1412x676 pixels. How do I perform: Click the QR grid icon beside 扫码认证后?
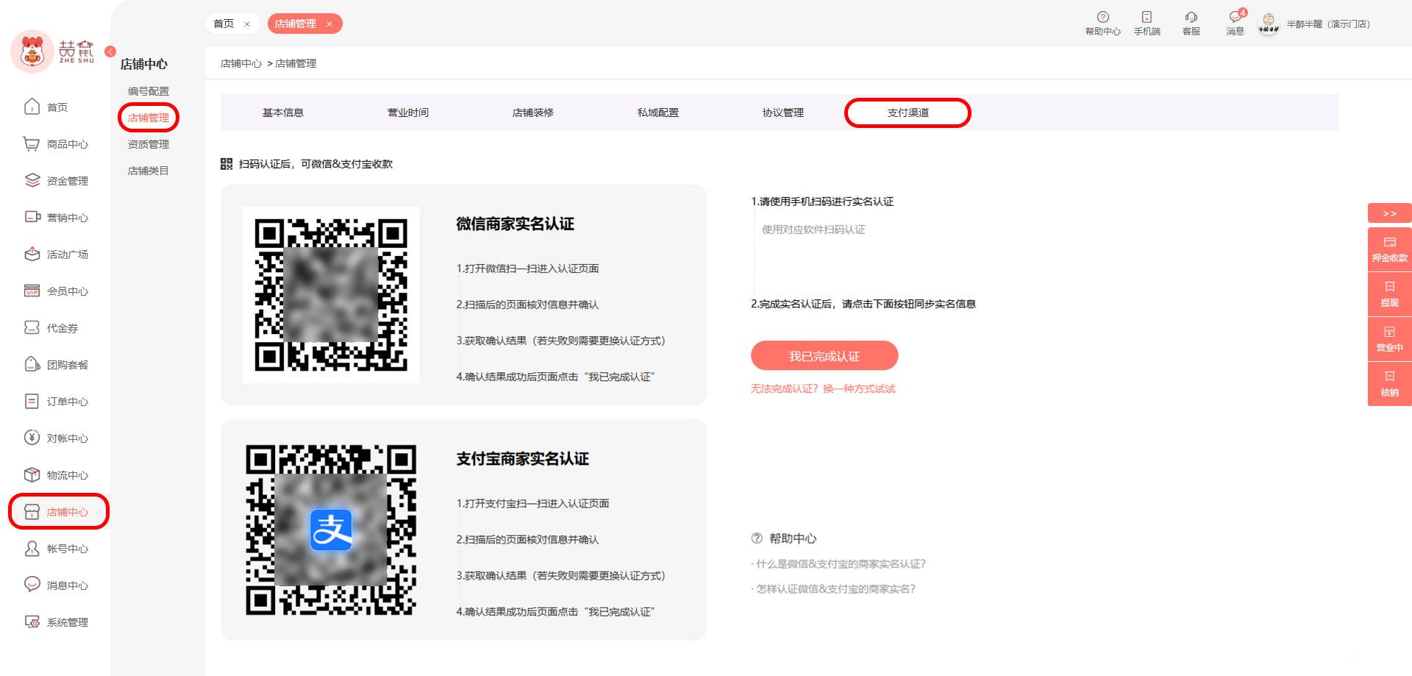pos(227,164)
